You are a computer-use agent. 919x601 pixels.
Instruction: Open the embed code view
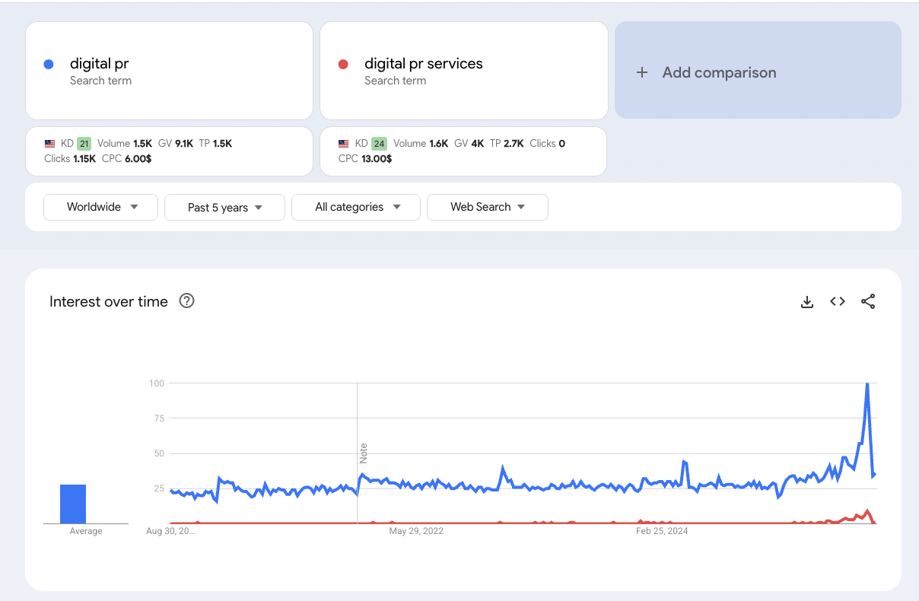point(837,301)
